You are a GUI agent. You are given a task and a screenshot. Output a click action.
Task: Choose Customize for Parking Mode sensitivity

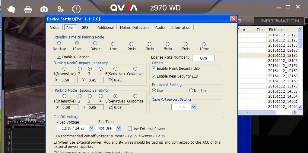click(x=135, y=96)
